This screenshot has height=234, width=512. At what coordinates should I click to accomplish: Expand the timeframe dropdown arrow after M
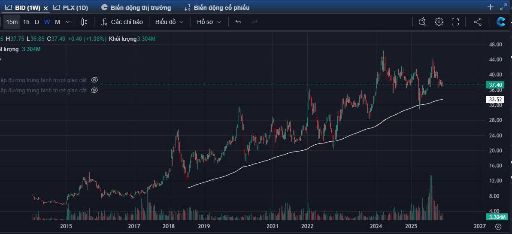(68, 22)
